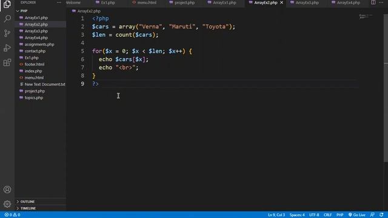The height and width of the screenshot is (218, 388).
Task: Switch to the project.php tab
Action: tap(184, 2)
